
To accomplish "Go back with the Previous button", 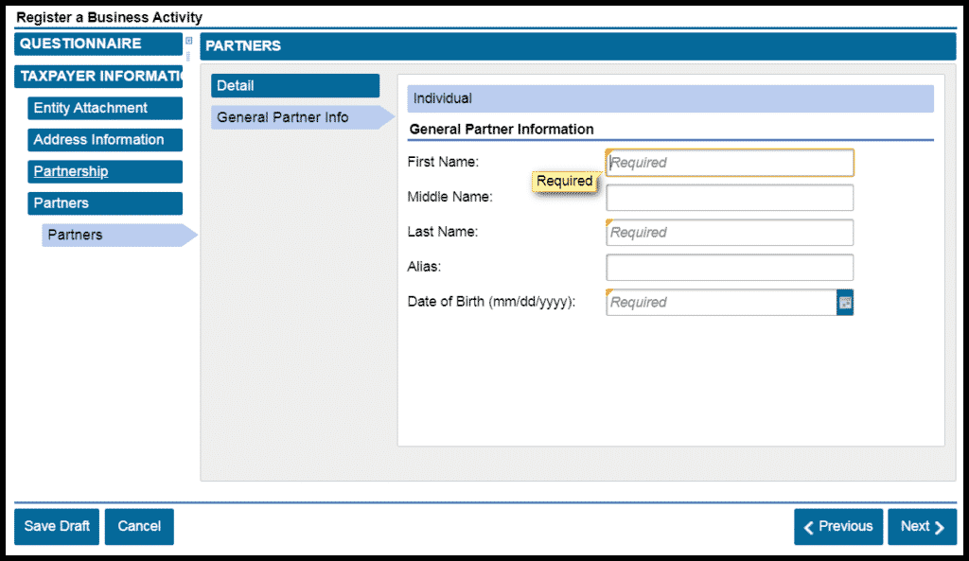I will coord(837,527).
